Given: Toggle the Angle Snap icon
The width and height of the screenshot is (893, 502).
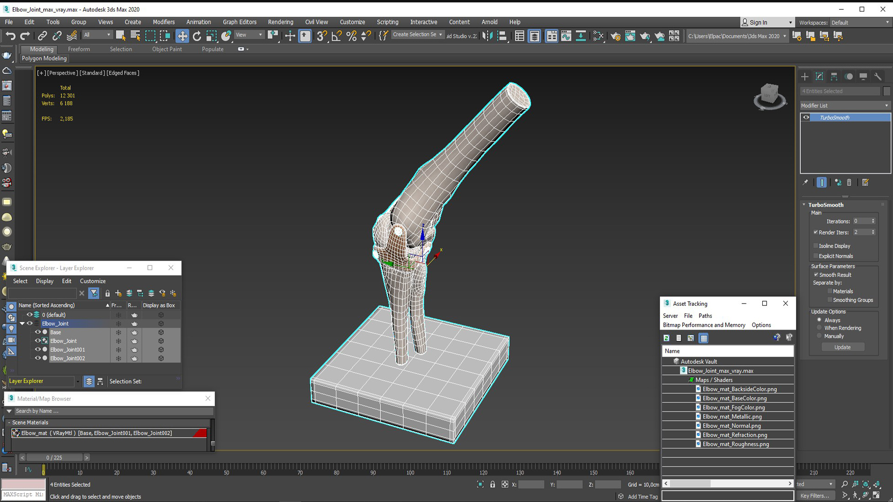Looking at the screenshot, I should [337, 36].
